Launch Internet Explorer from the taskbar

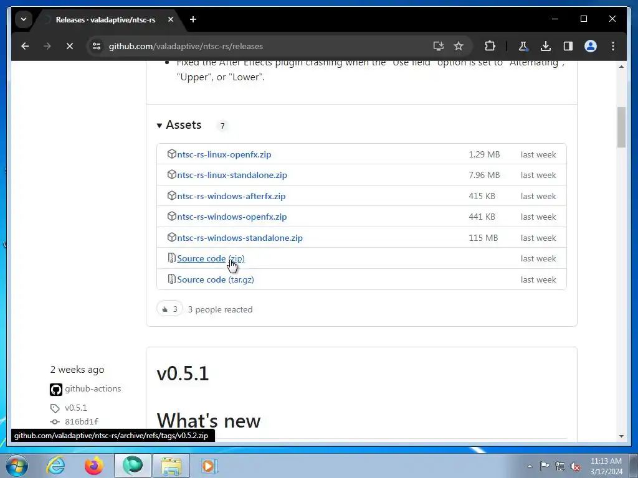tap(55, 466)
